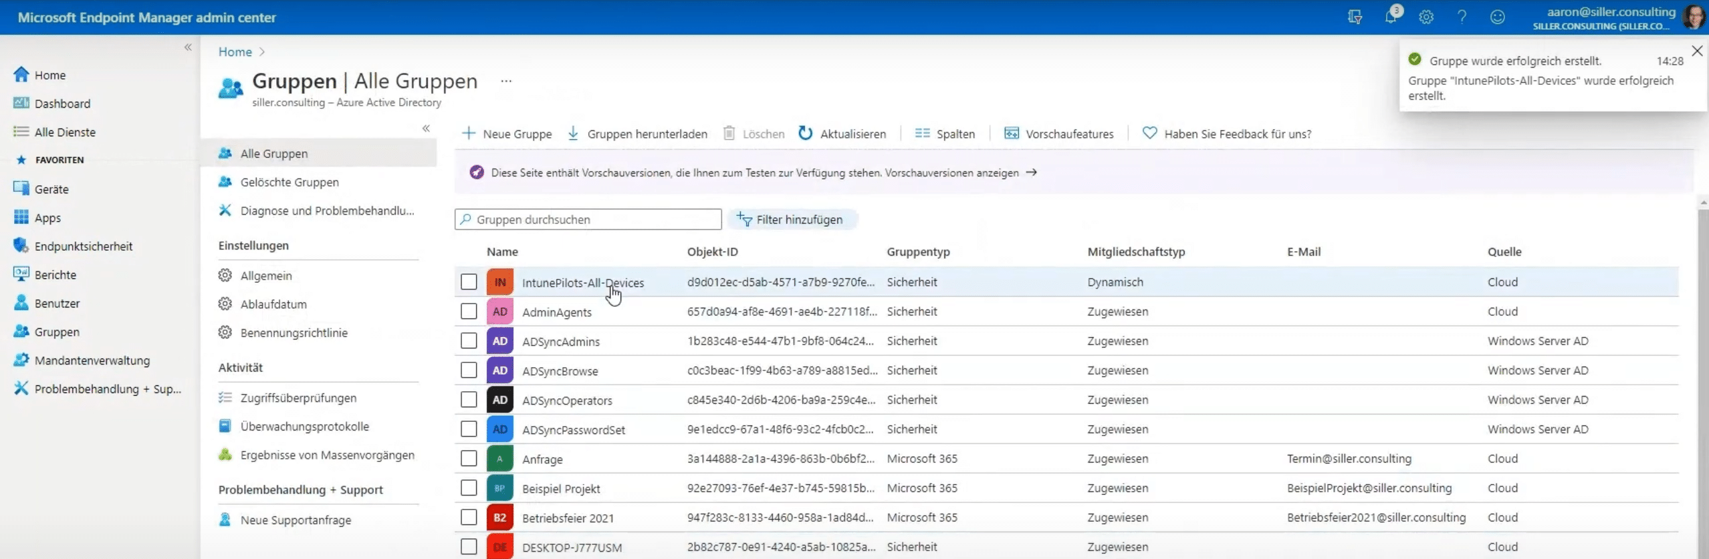Click the DESKTOP-J777USM group name
Viewport: 1709px width, 559px height.
click(x=572, y=548)
